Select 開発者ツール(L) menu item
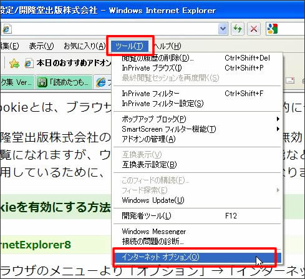This screenshot has width=305, height=279. pyautogui.click(x=197, y=216)
